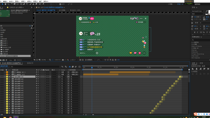The image size is (210, 118).
Task: Select the Rotation tool
Action: [12, 4]
